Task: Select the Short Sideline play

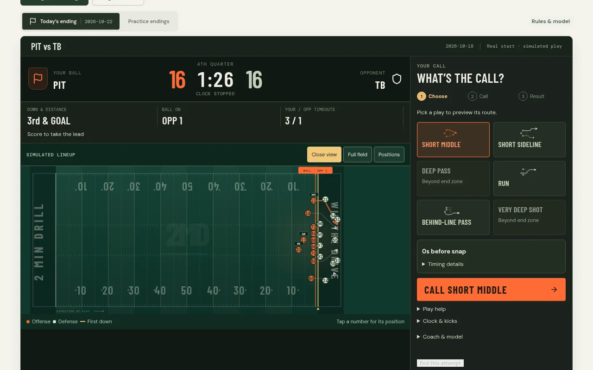Action: (x=530, y=140)
